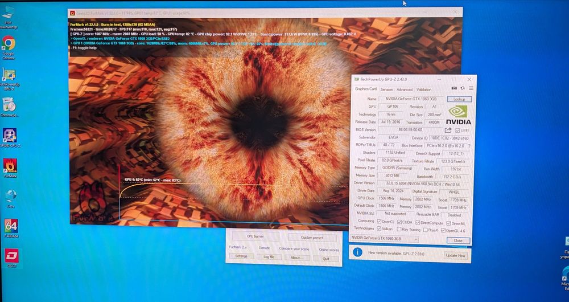Open the Сеть network desktop icon
Viewport: 569px width, 302px height.
(10, 198)
